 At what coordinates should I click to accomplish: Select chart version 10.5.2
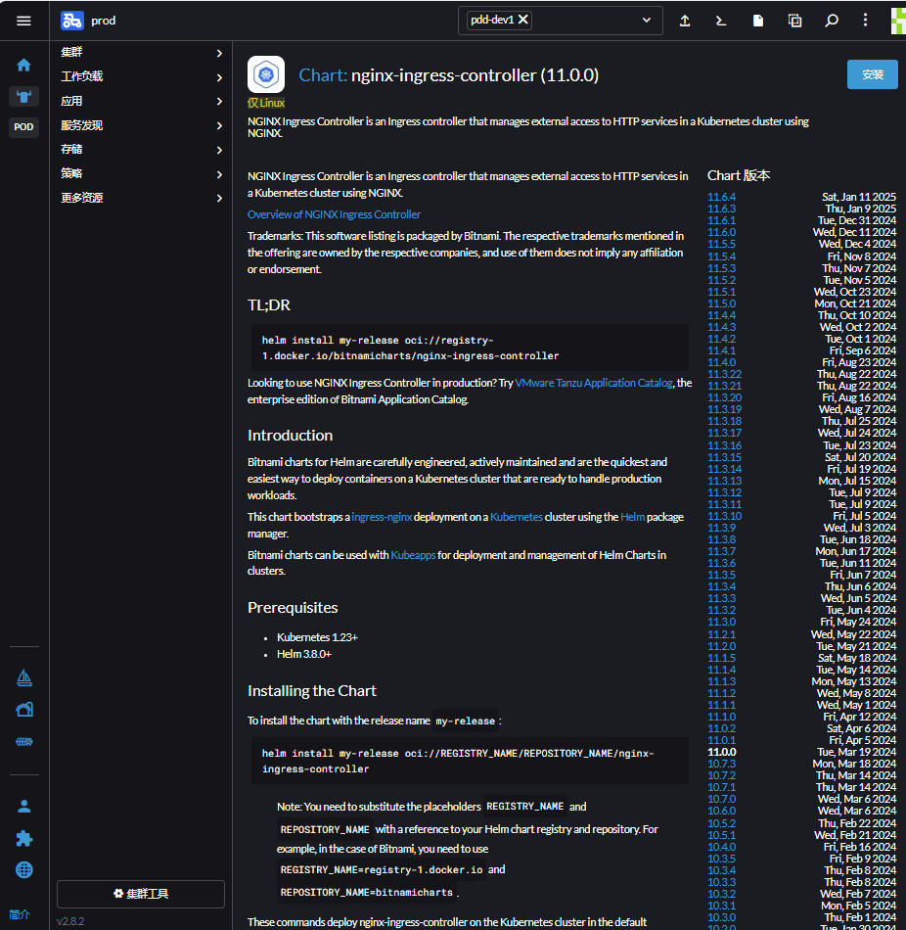722,823
